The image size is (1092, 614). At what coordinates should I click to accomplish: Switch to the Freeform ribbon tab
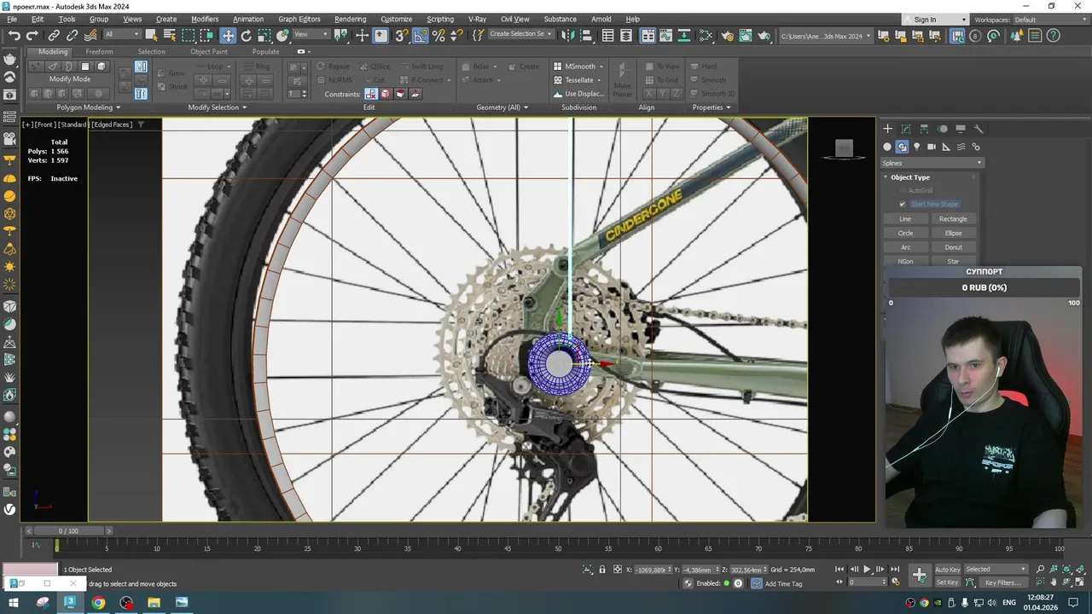tap(99, 52)
